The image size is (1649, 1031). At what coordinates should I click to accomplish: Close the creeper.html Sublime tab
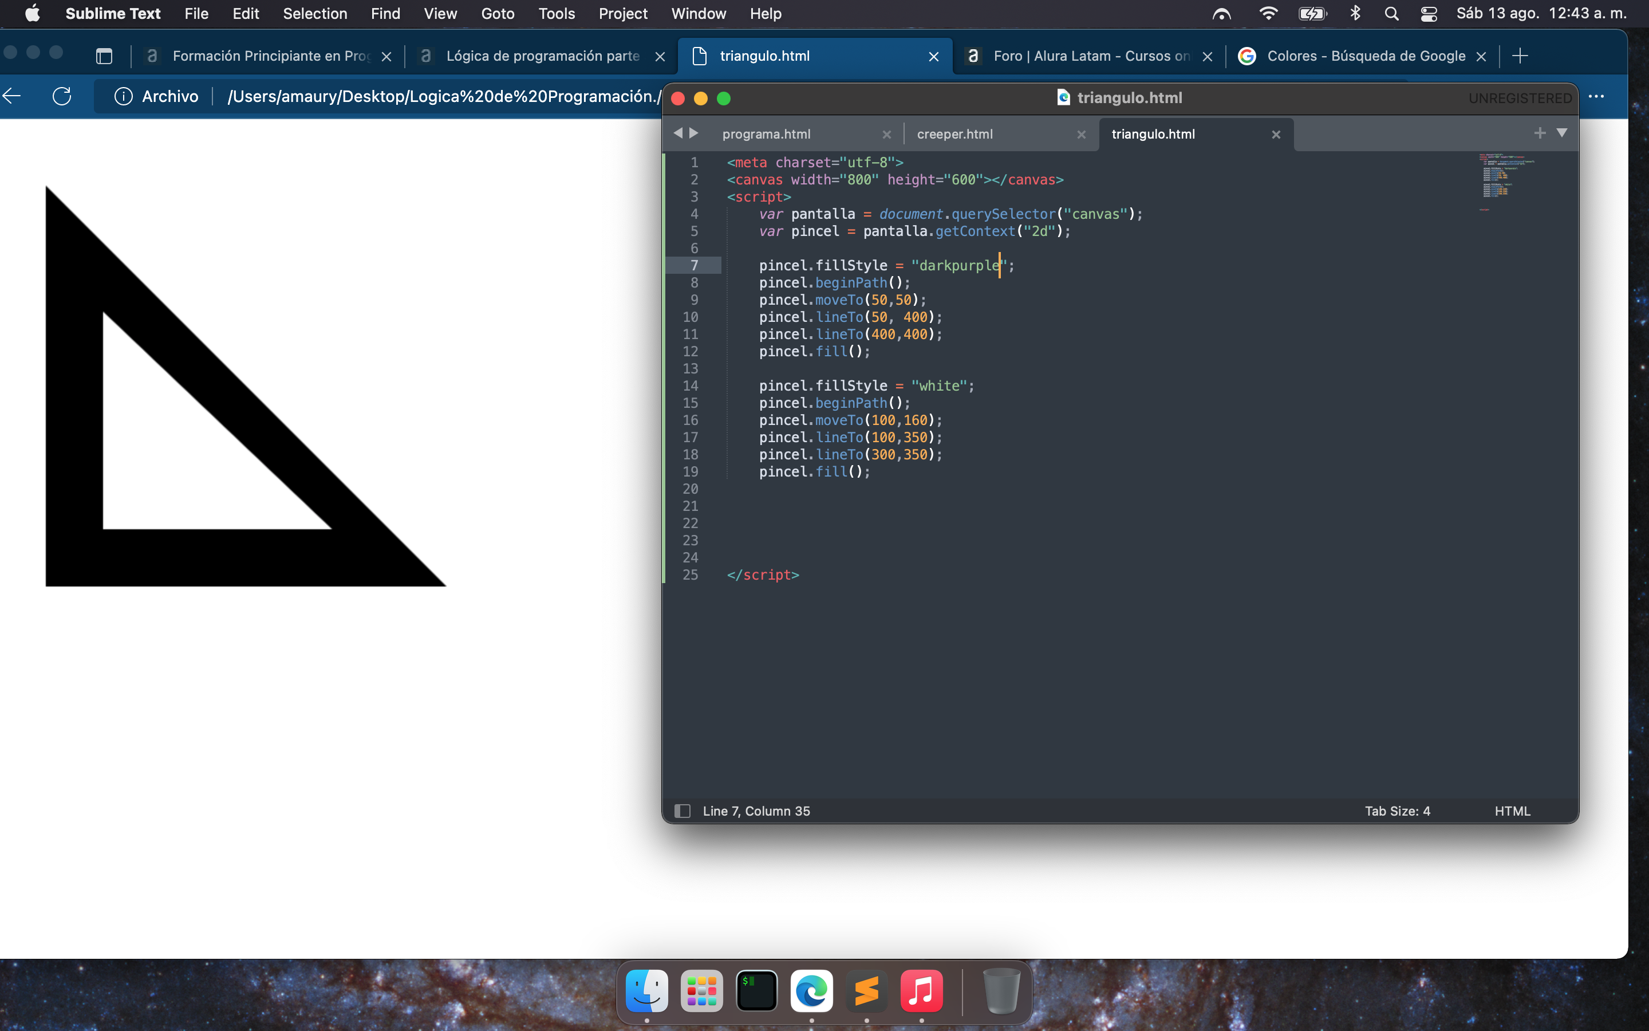coord(1082,135)
